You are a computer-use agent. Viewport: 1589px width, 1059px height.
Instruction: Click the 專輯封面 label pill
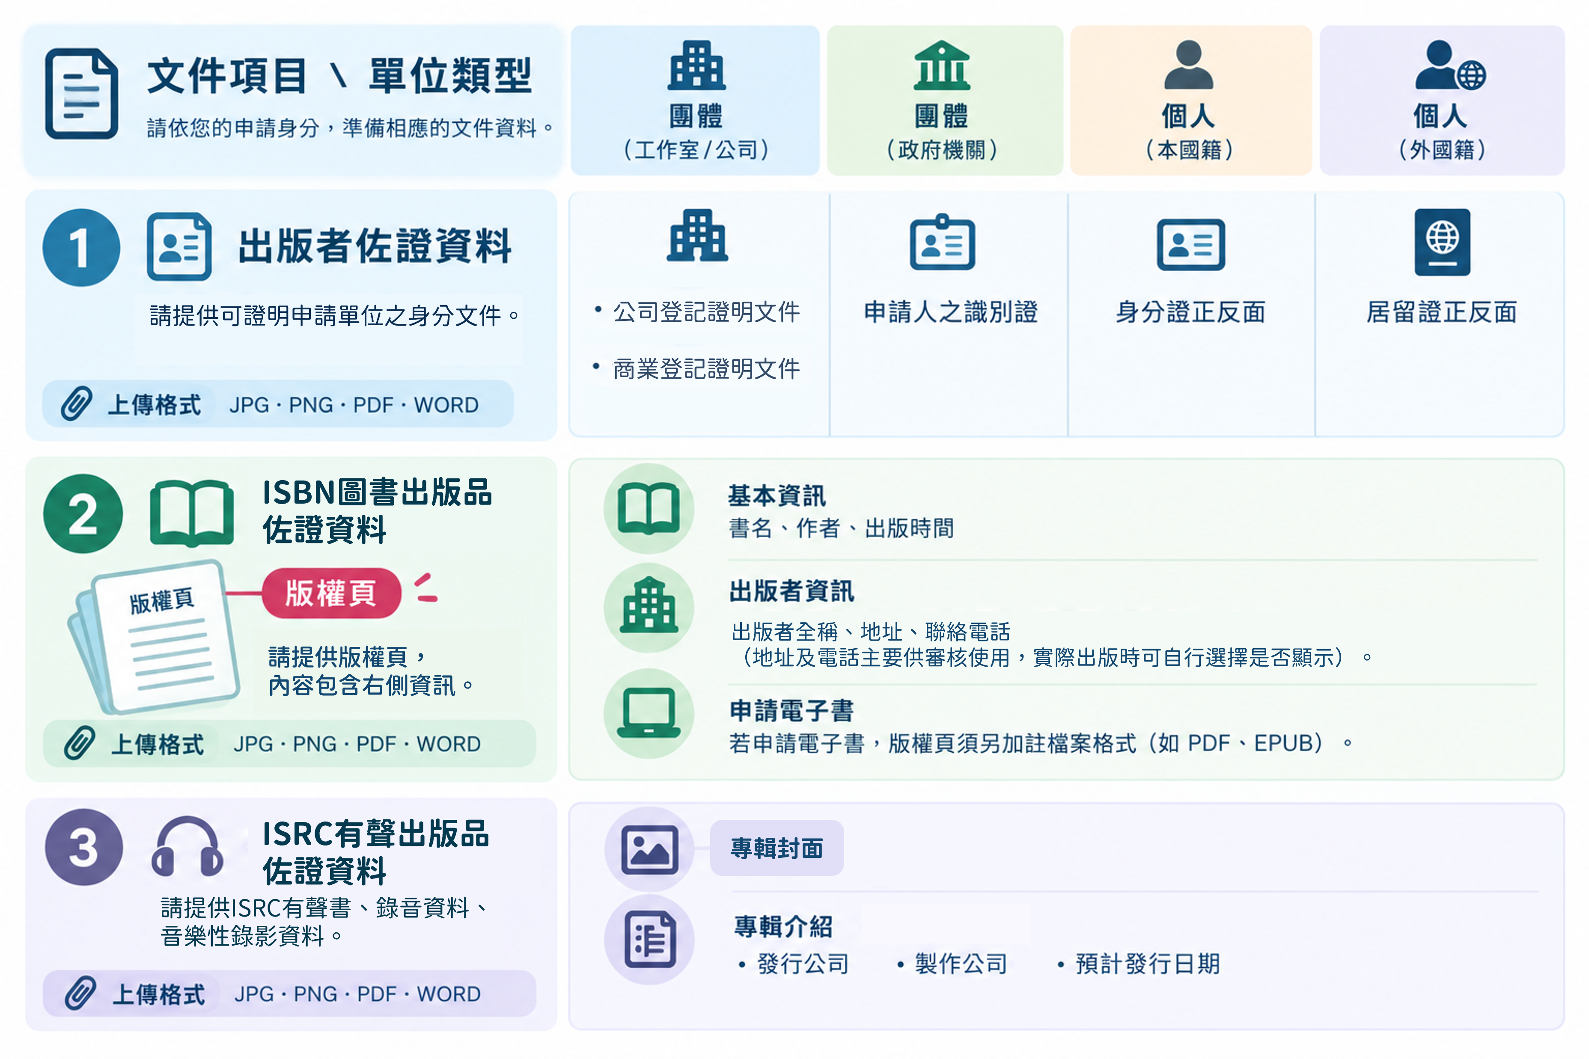click(x=777, y=848)
